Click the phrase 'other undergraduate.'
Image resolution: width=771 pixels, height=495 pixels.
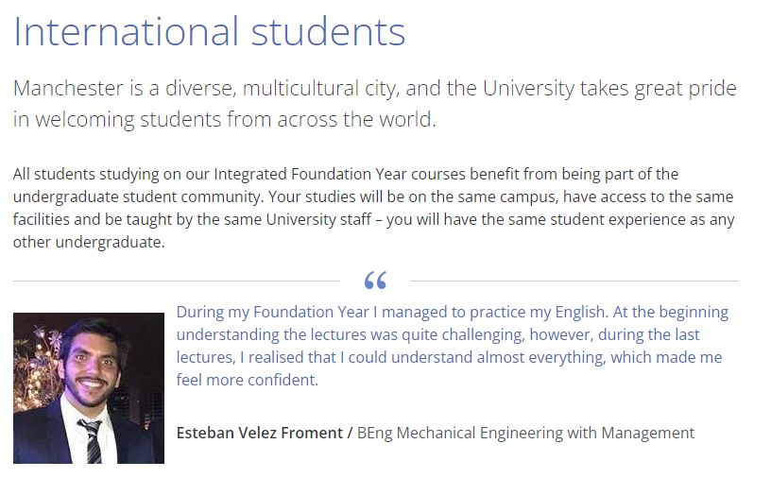click(x=89, y=243)
